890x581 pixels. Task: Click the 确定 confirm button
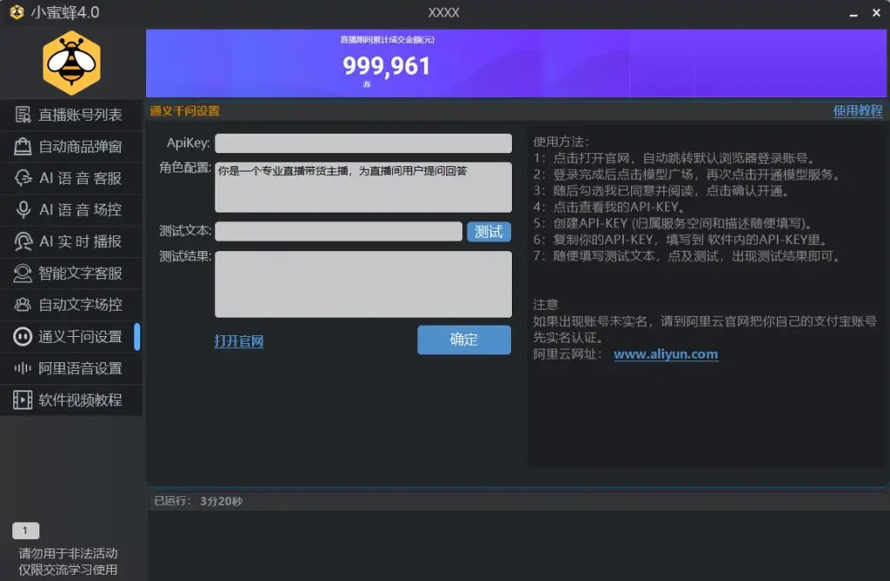coord(464,340)
